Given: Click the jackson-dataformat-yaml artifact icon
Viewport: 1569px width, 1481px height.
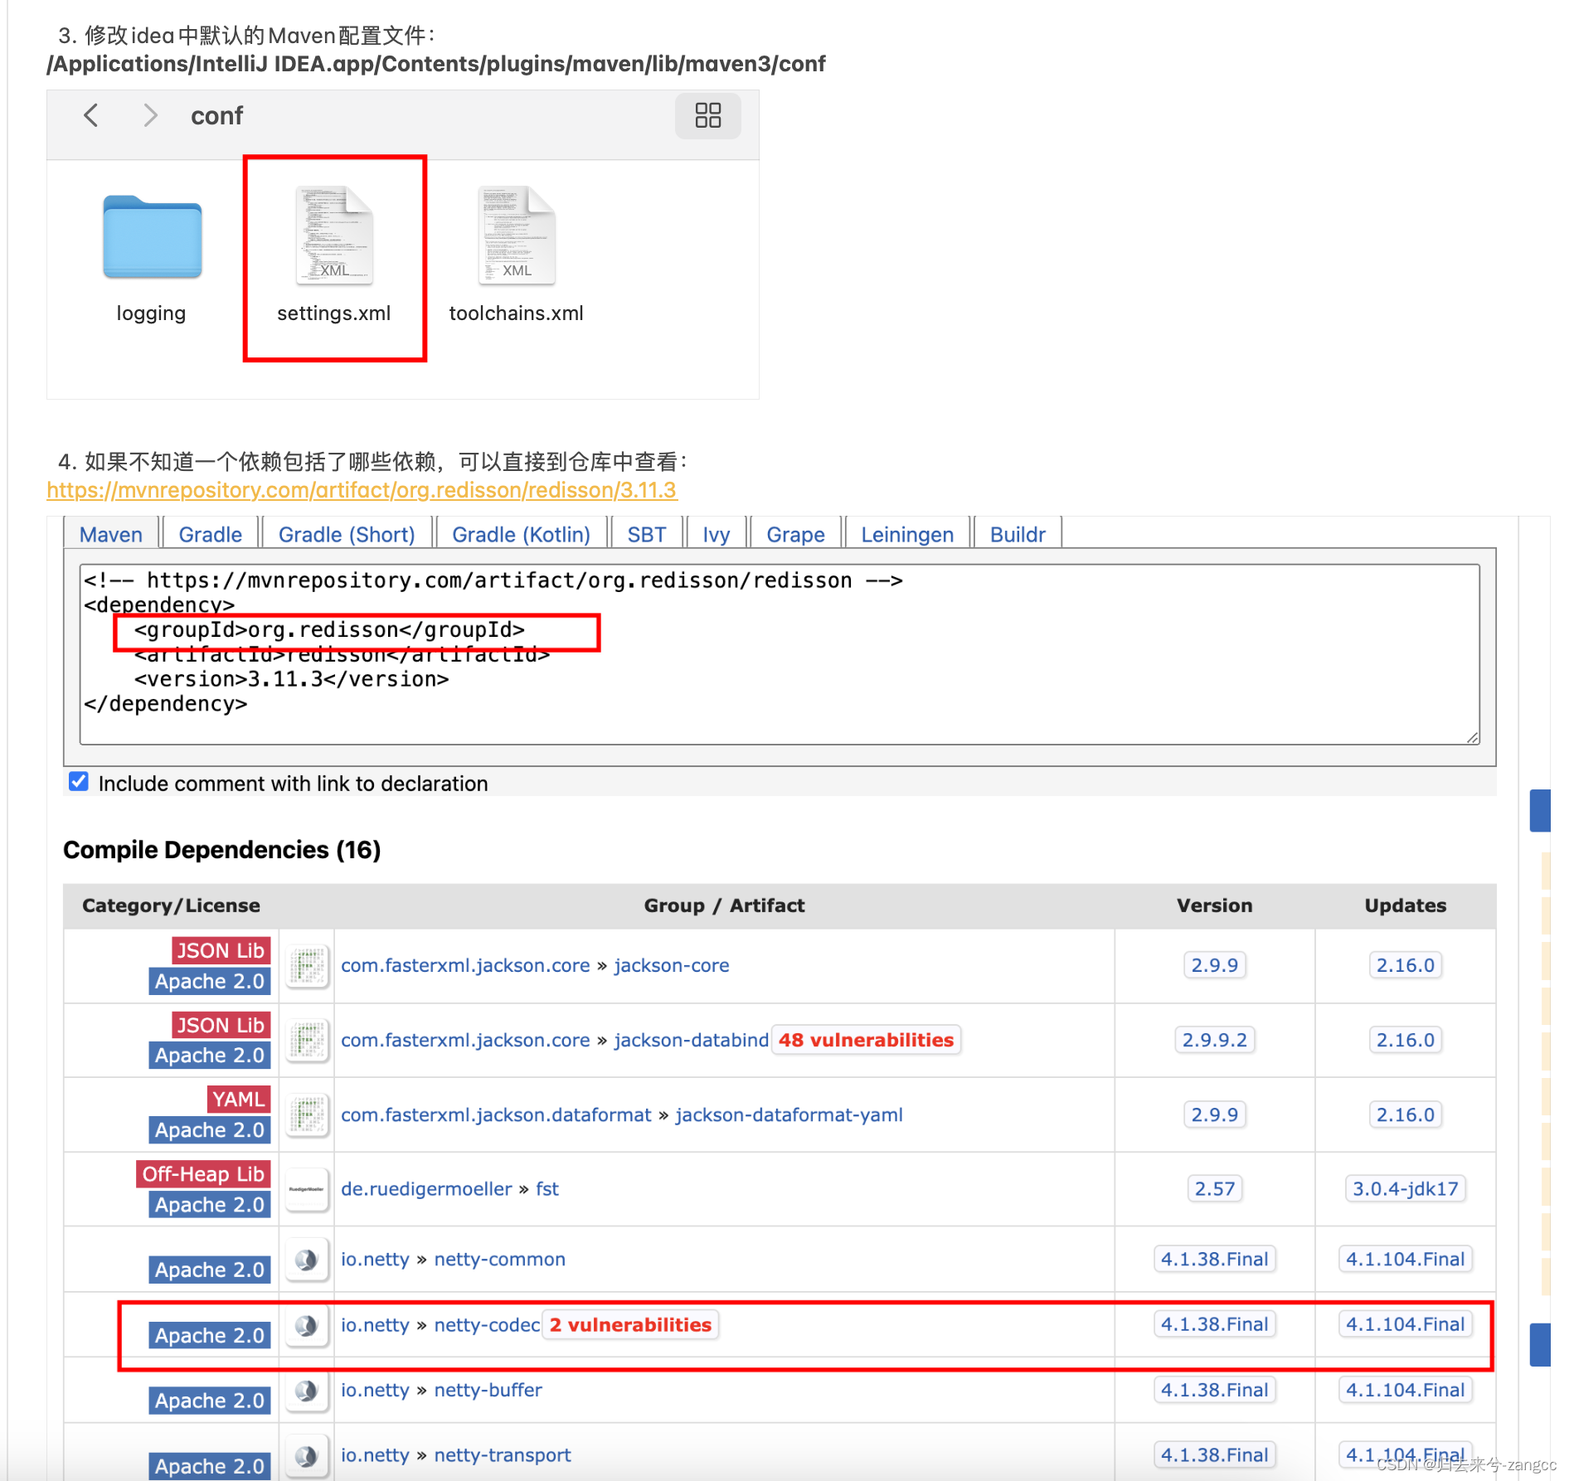Looking at the screenshot, I should click(308, 1115).
